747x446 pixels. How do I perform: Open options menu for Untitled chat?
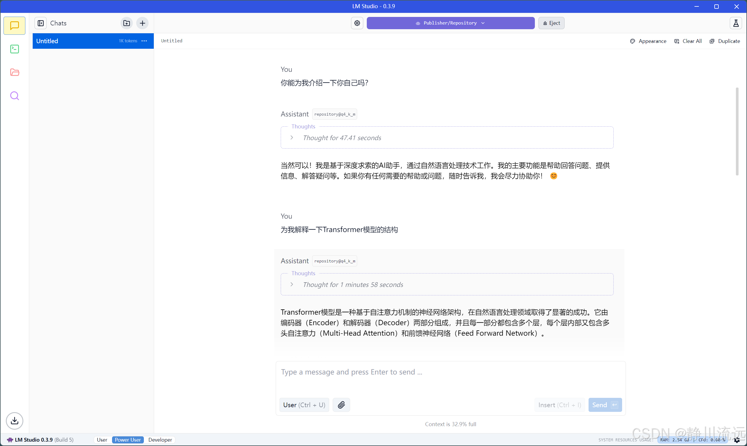pyautogui.click(x=144, y=41)
